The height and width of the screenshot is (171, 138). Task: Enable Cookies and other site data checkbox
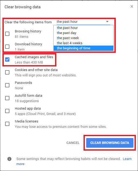click(x=7, y=72)
